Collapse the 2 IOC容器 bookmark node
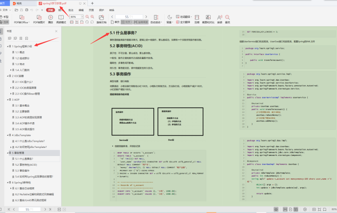The height and width of the screenshot is (213, 337). 8,76
